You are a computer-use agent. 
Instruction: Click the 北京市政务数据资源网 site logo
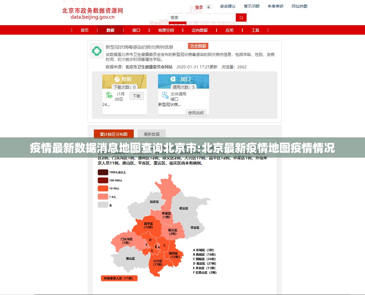point(93,13)
